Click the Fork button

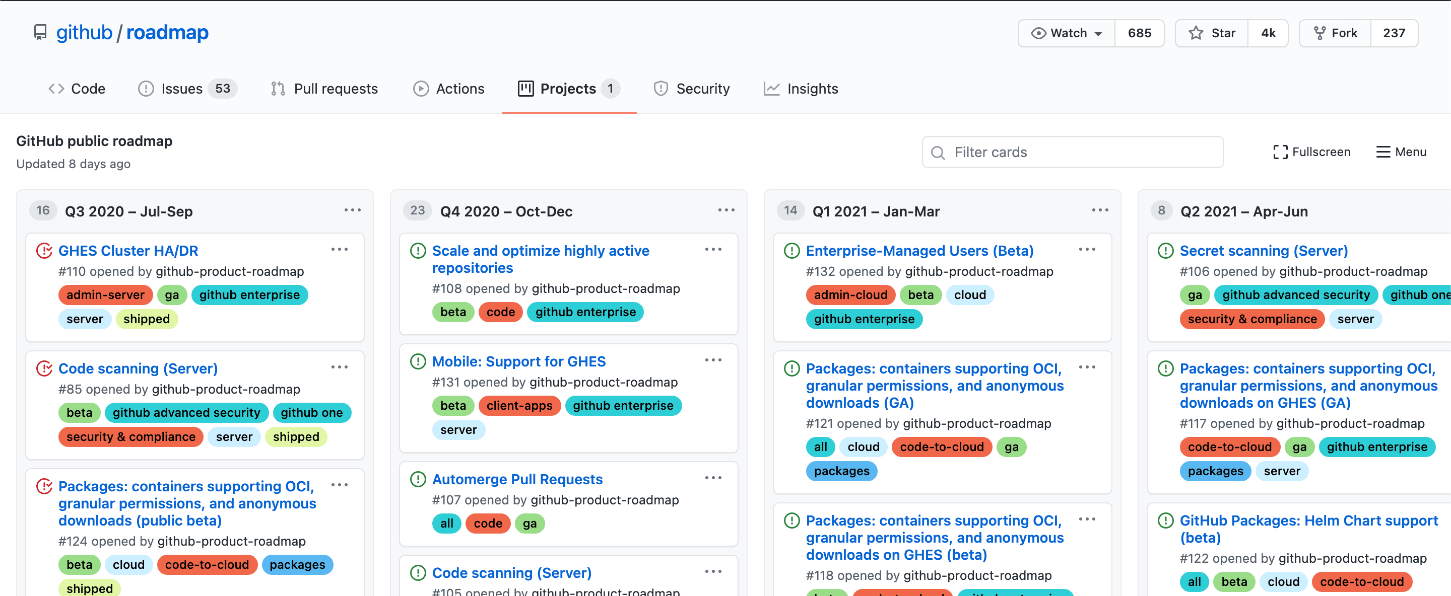(x=1335, y=33)
